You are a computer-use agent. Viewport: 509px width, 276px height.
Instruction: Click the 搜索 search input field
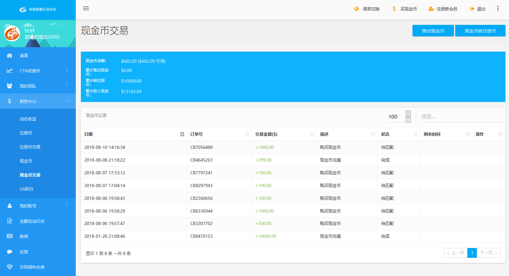click(462, 117)
